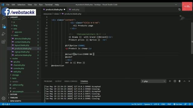193x108 pixels.
Task: Open the View menu
Action: click(x=30, y=5)
